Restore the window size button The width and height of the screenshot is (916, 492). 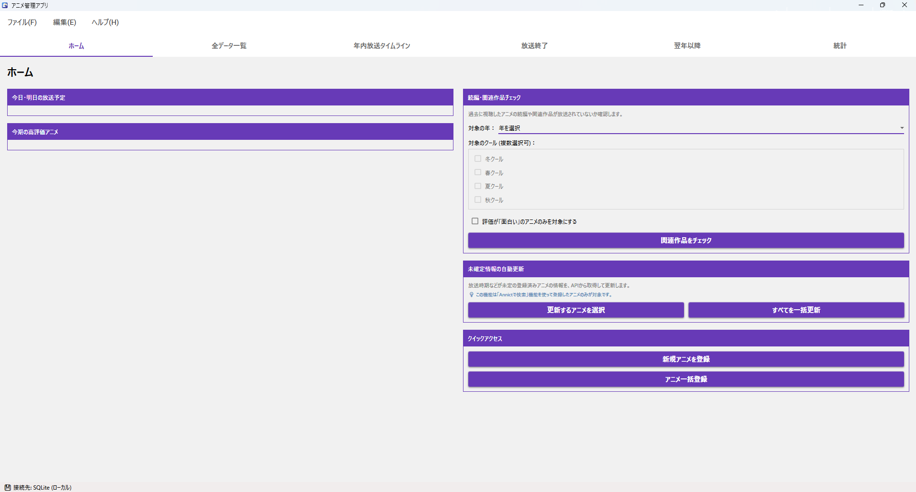click(883, 5)
